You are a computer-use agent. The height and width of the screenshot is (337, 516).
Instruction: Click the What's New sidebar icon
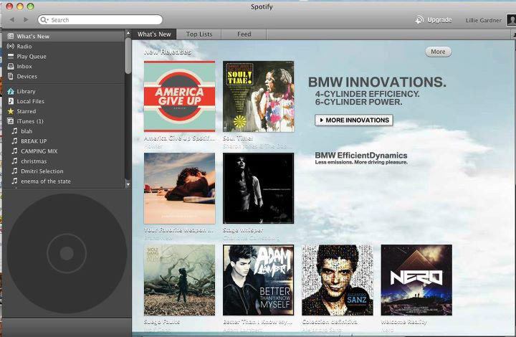point(11,36)
